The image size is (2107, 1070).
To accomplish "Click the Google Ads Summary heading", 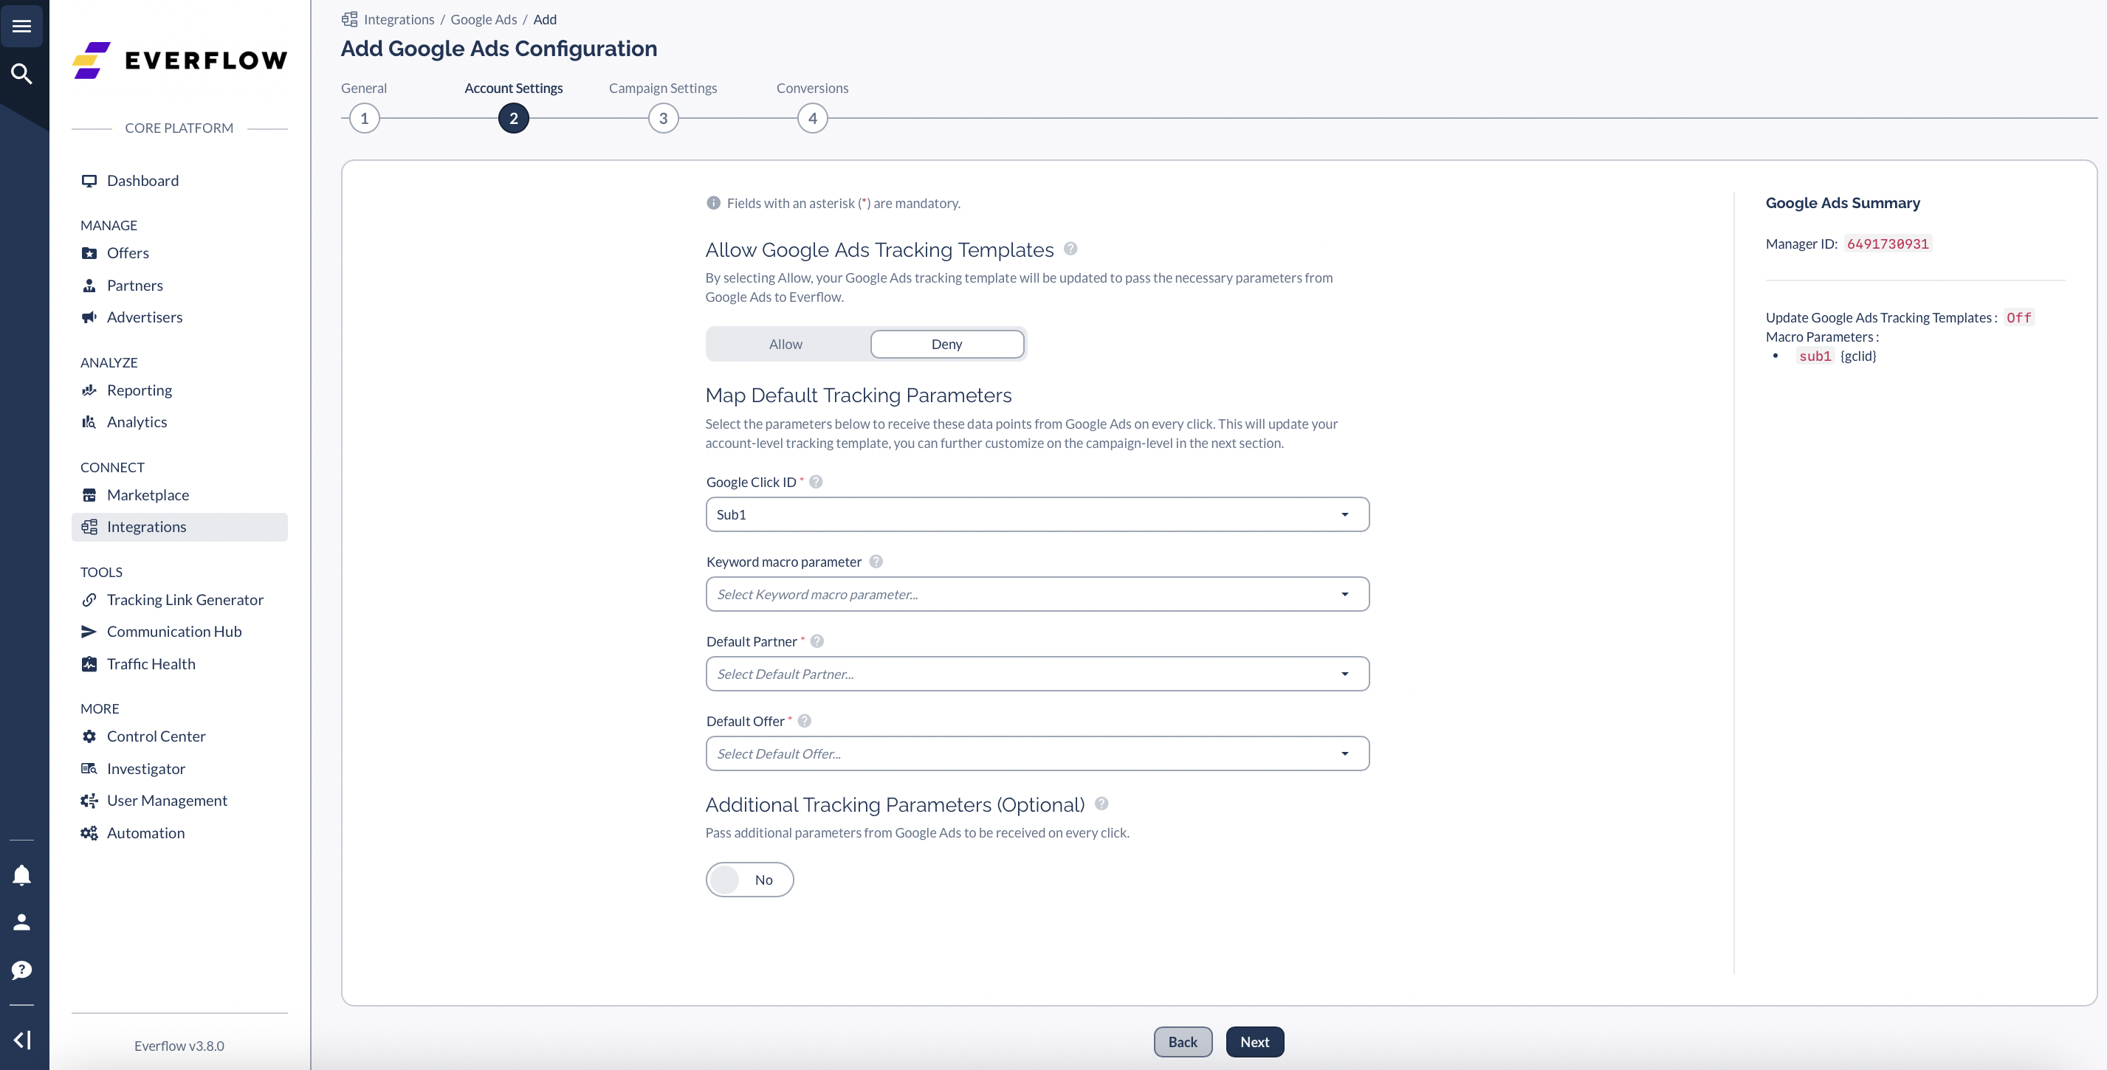I will (x=1843, y=203).
